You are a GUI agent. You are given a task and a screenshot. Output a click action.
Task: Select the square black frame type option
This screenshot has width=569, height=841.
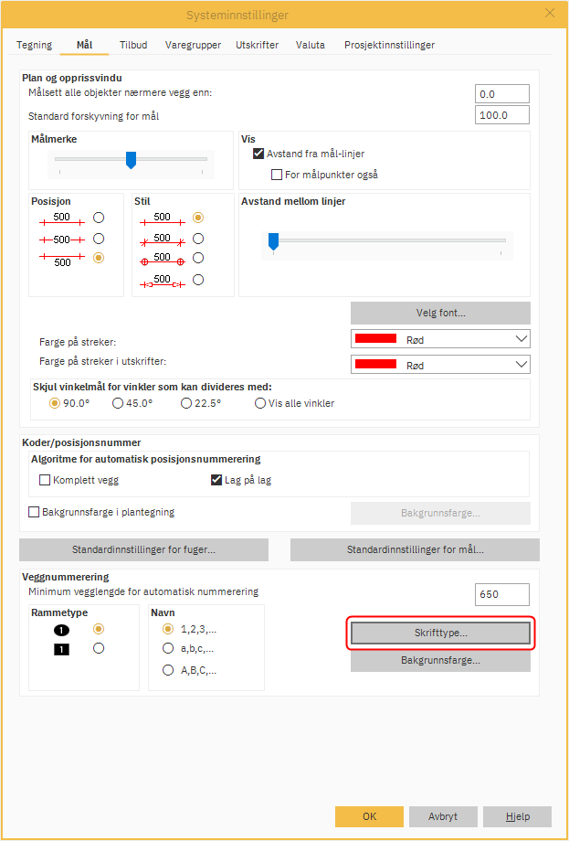99,648
